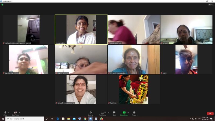The image size is (215, 121).
Task: Toggle the Mute microphone button
Action: point(5,113)
